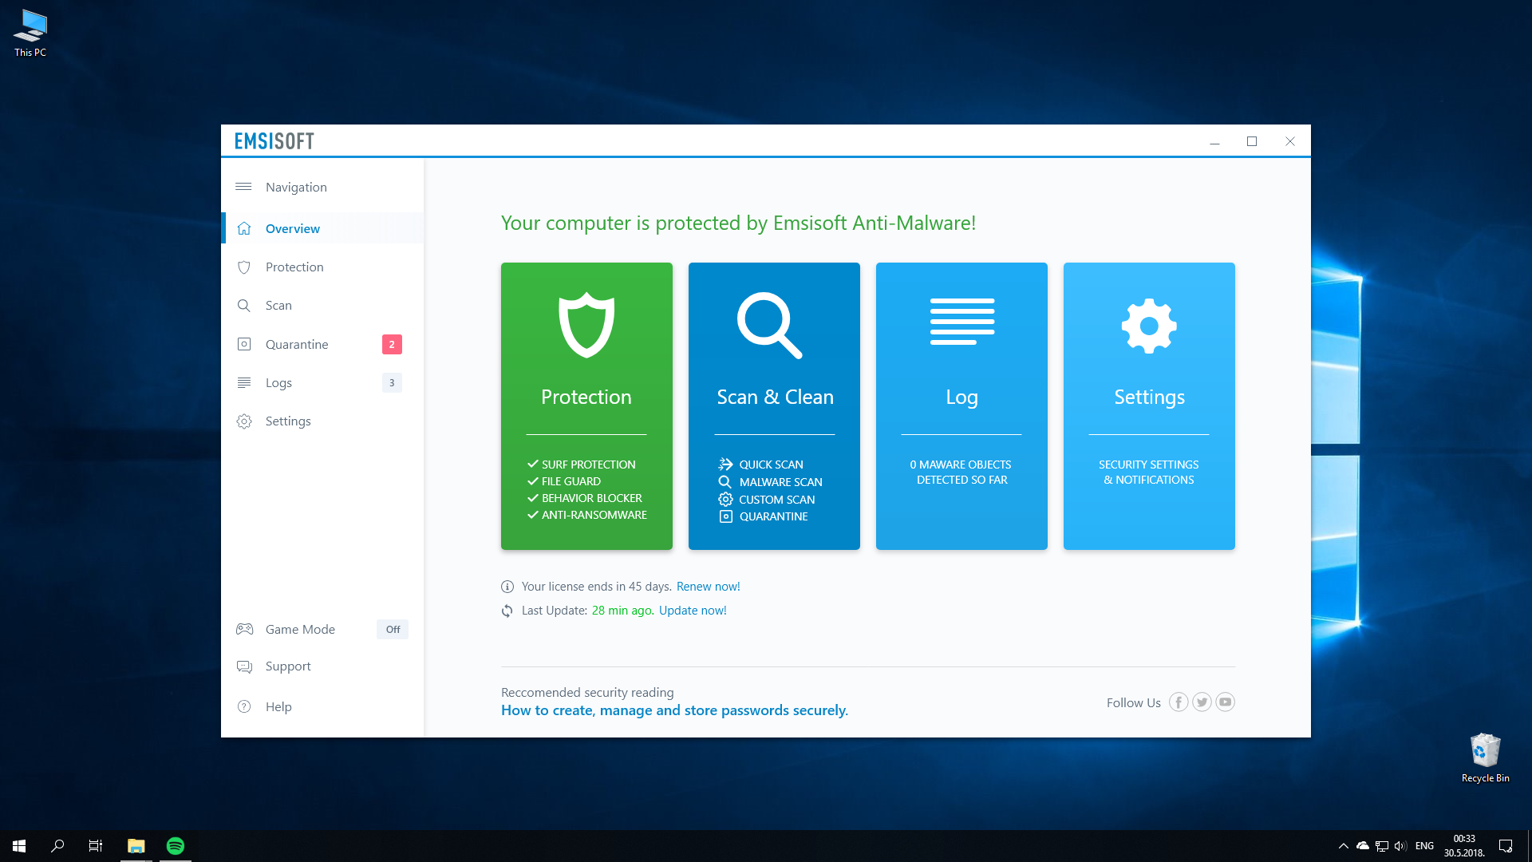This screenshot has height=862, width=1532.
Task: Open Spotify from taskbar
Action: click(176, 846)
